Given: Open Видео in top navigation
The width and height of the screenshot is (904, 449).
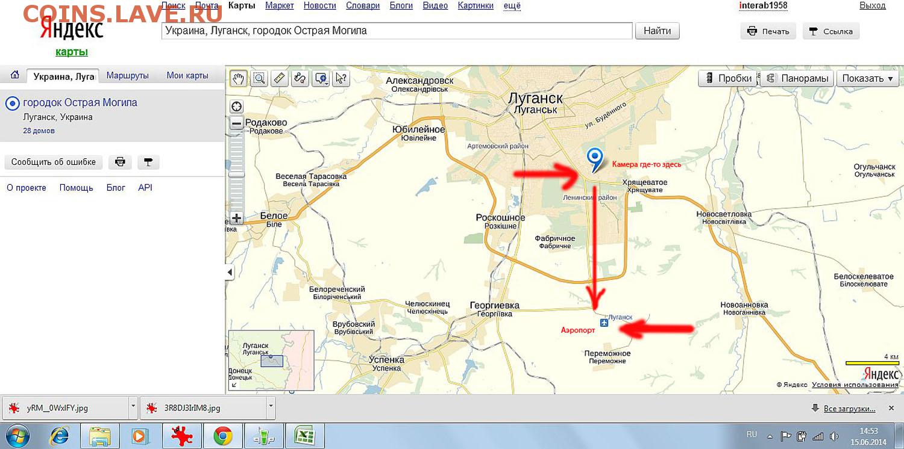Looking at the screenshot, I should coord(435,5).
